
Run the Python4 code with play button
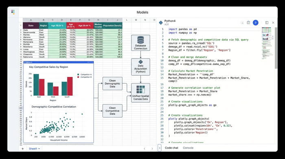coord(255,23)
